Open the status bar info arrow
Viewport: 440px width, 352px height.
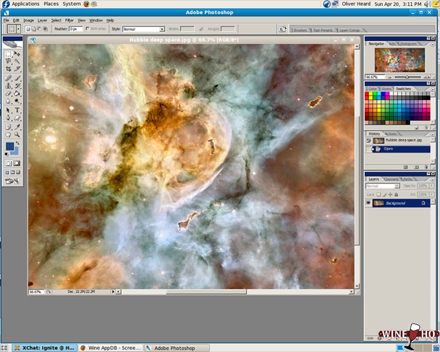(x=113, y=292)
